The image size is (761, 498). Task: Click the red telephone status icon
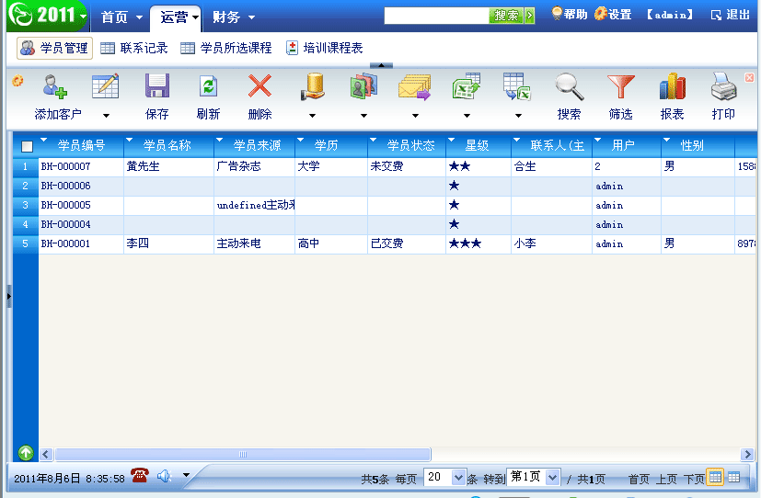coord(140,475)
